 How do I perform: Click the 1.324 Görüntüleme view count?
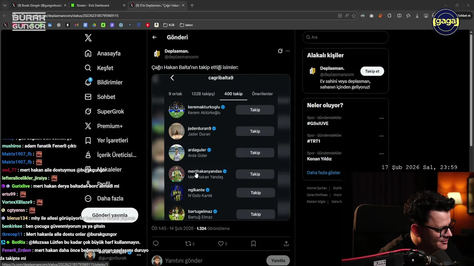(x=213, y=228)
